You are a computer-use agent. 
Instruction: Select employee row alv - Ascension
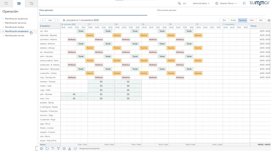pos(50,52)
